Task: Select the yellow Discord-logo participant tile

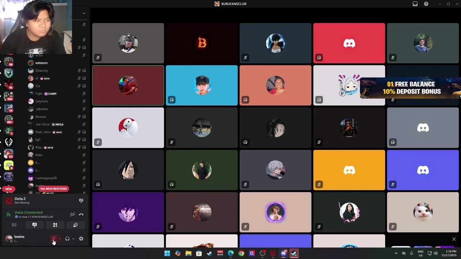Action: coord(349,170)
